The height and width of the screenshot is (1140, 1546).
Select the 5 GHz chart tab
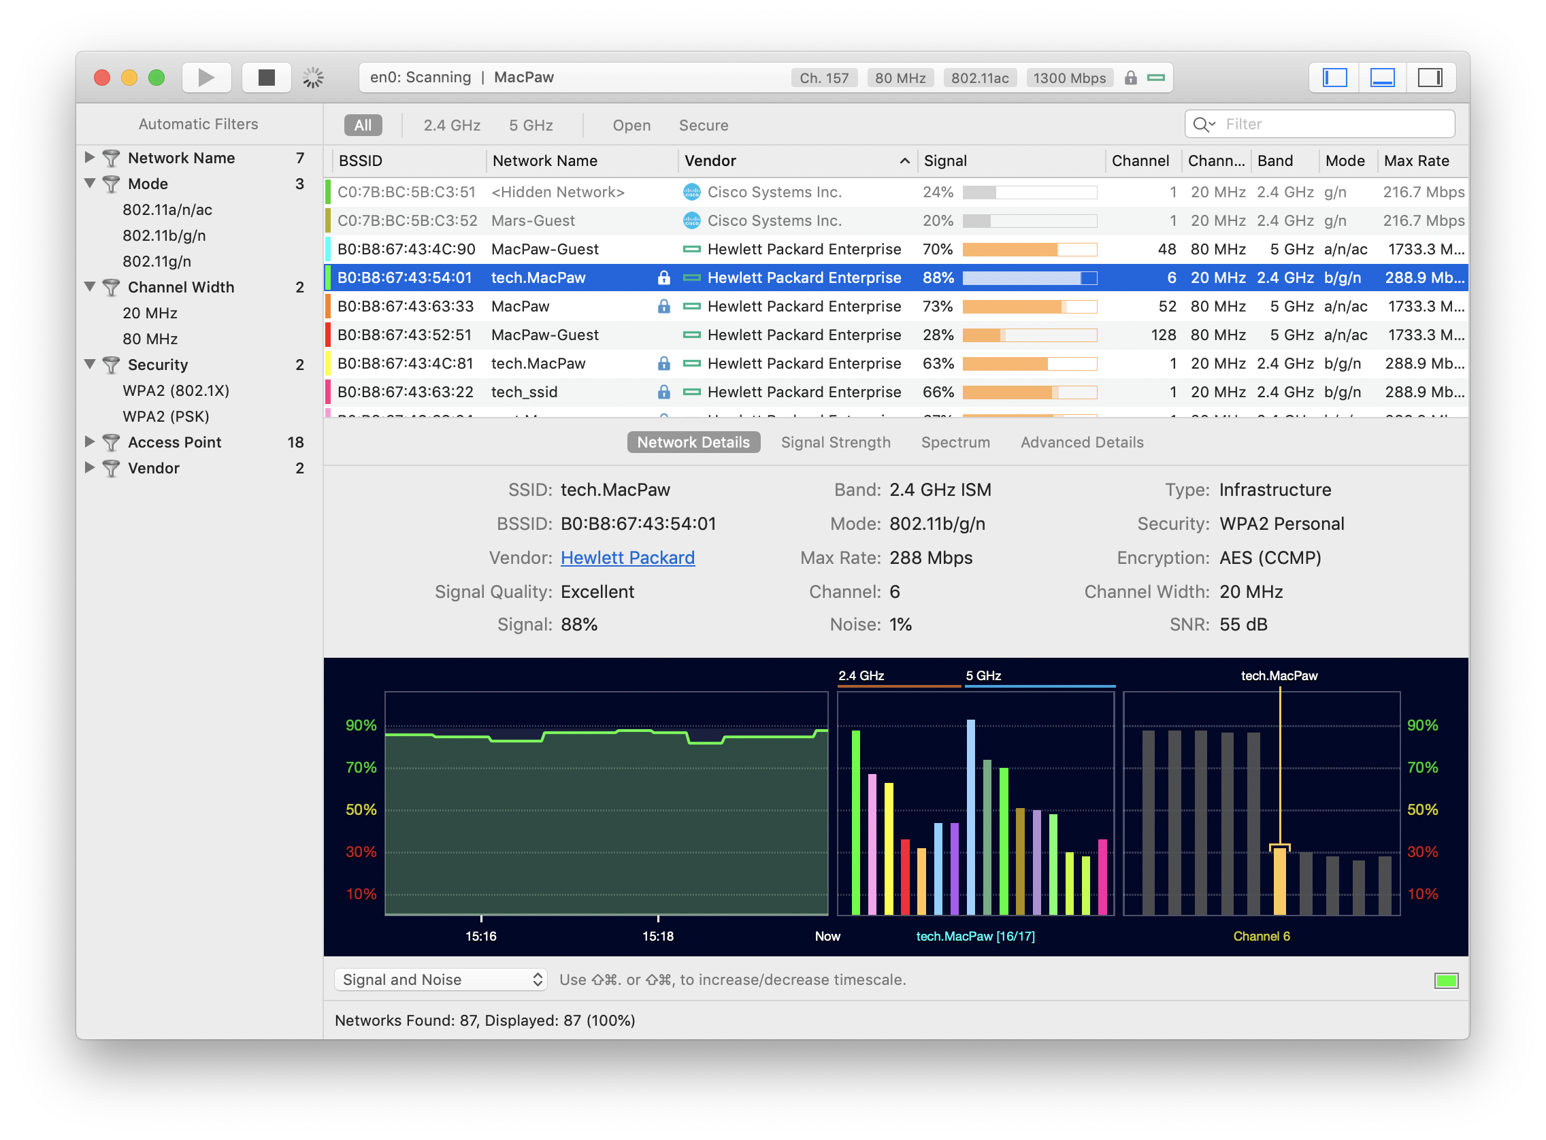(x=983, y=675)
